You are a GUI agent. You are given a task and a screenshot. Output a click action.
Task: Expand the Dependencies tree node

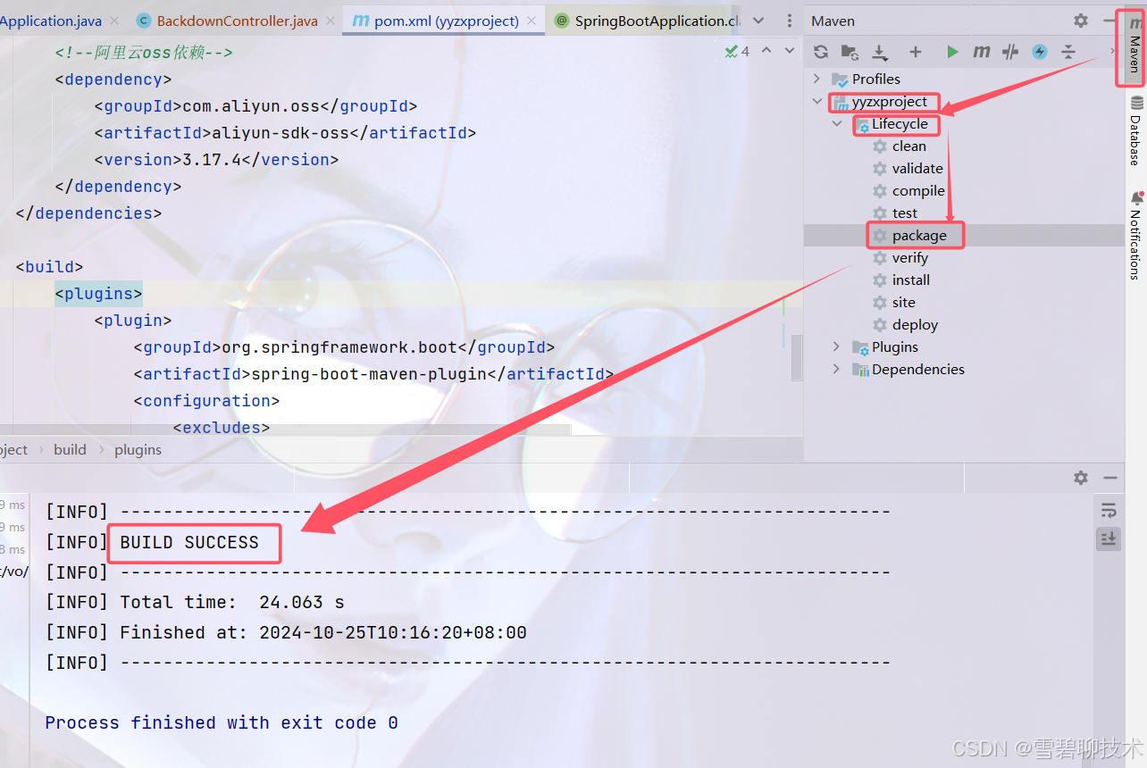click(835, 369)
